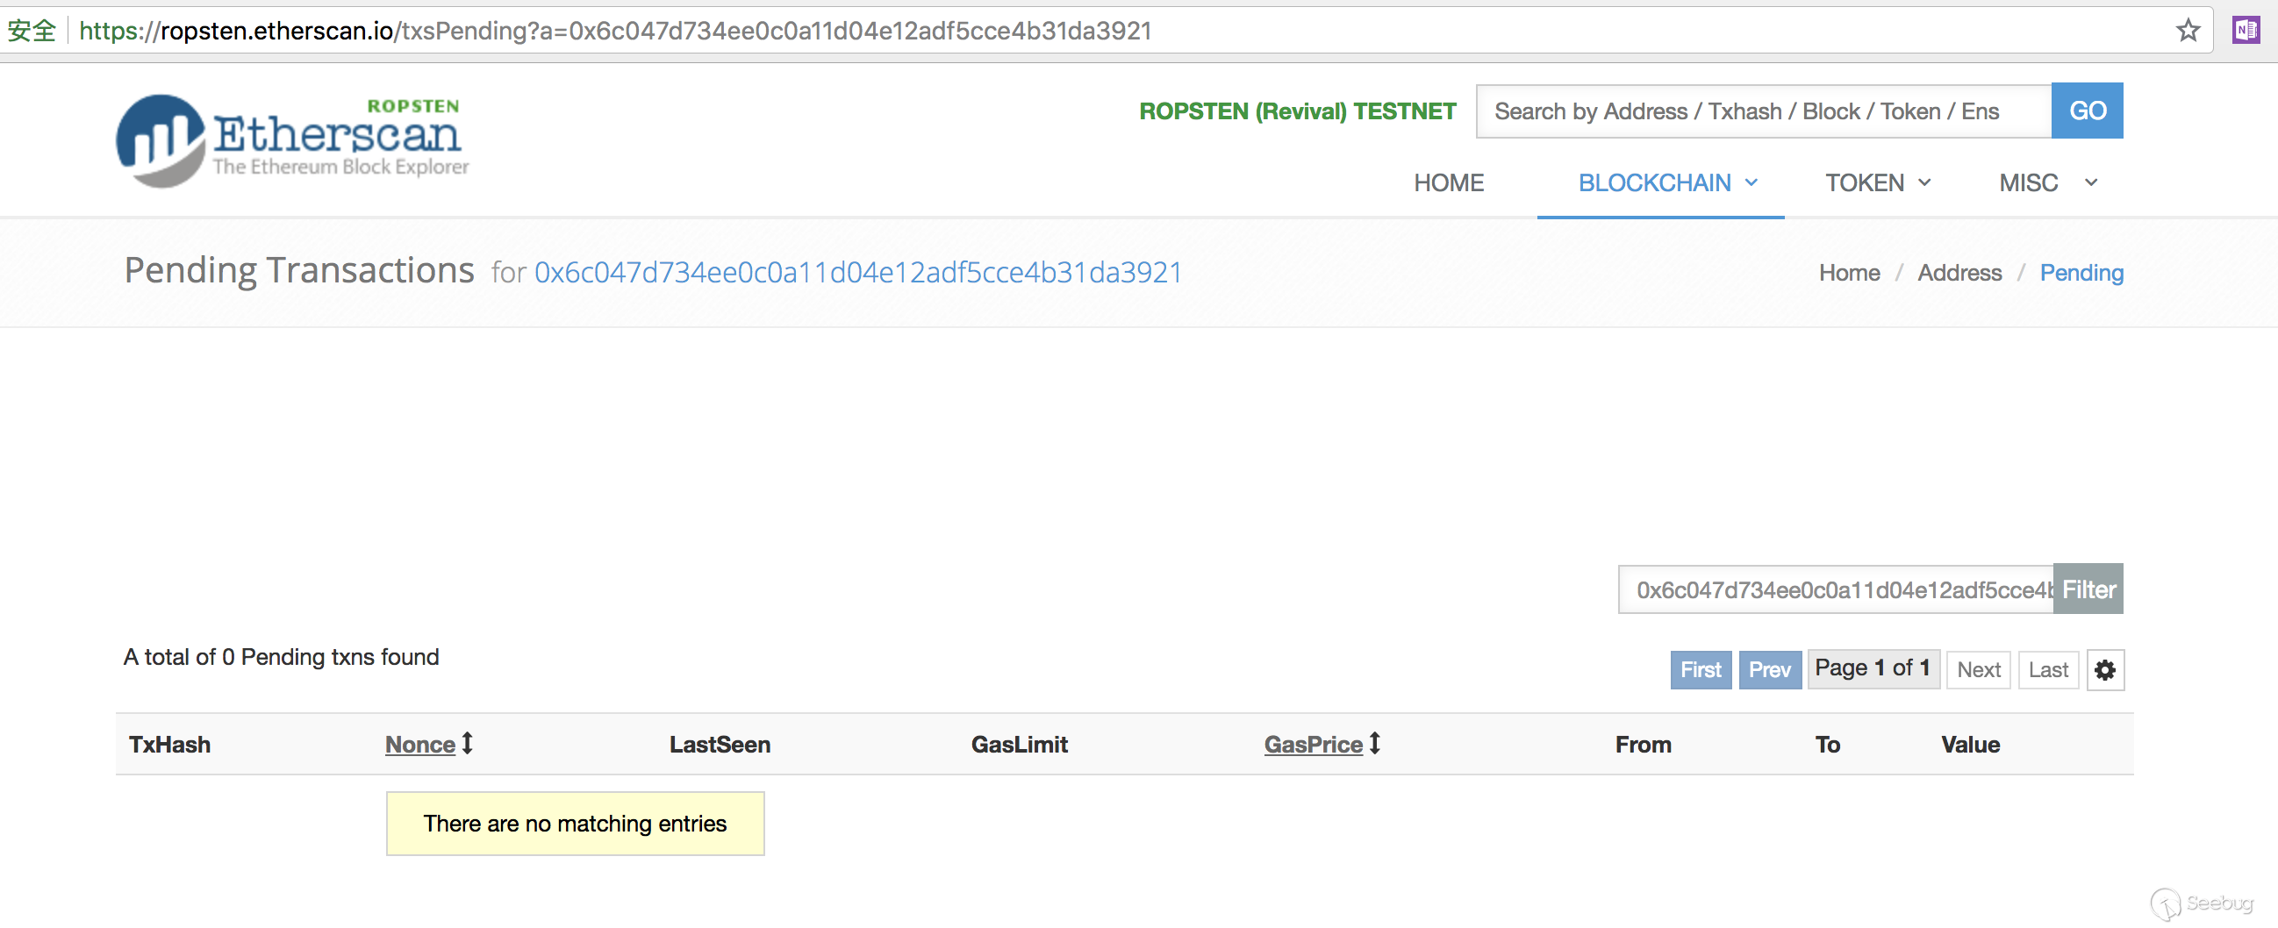Image resolution: width=2278 pixels, height=928 pixels.
Task: Click 'A total of 0 Pending txns found'
Action: coord(281,657)
